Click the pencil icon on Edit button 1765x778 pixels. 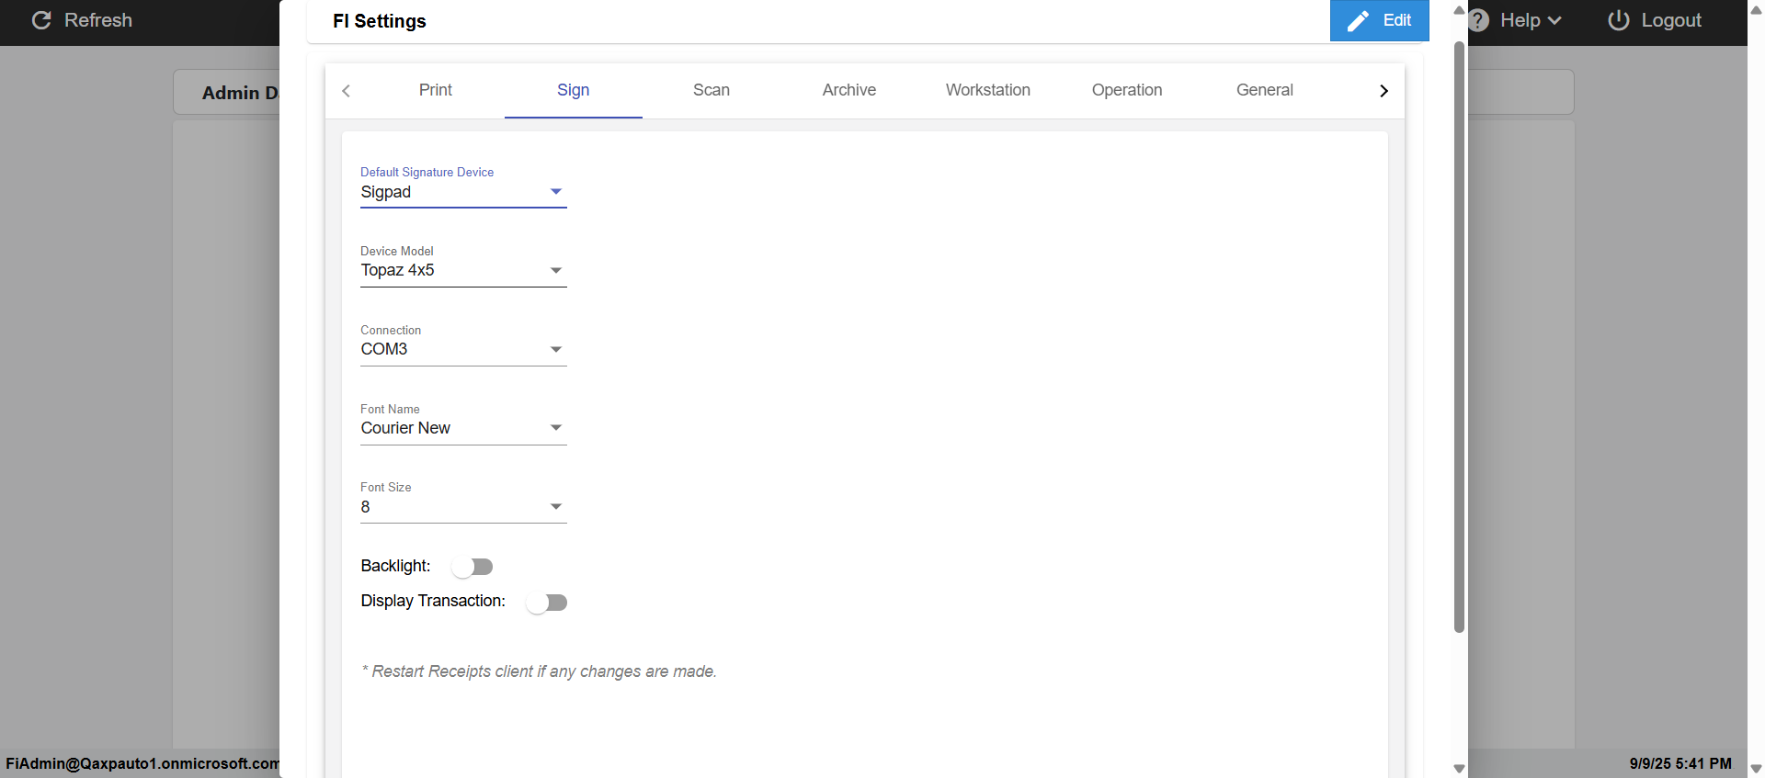click(1358, 21)
